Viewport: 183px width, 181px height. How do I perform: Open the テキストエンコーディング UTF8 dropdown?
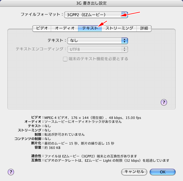(x=98, y=49)
